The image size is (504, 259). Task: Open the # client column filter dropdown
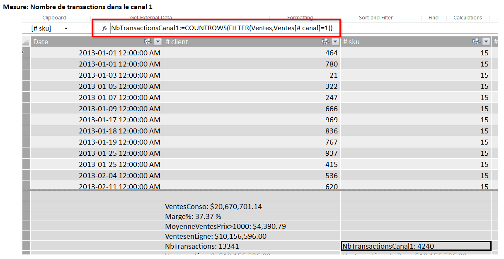[335, 42]
